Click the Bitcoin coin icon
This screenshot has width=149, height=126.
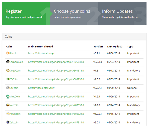pyautogui.click(x=8, y=53)
